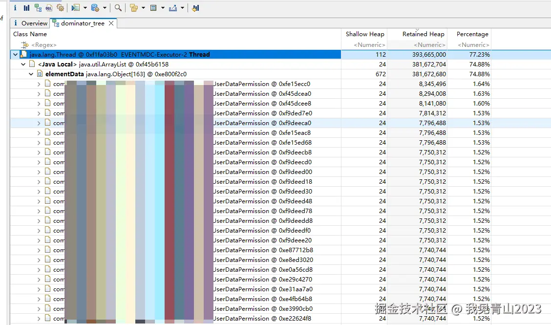Collapse the Java Local ArrayList node

tap(23, 65)
